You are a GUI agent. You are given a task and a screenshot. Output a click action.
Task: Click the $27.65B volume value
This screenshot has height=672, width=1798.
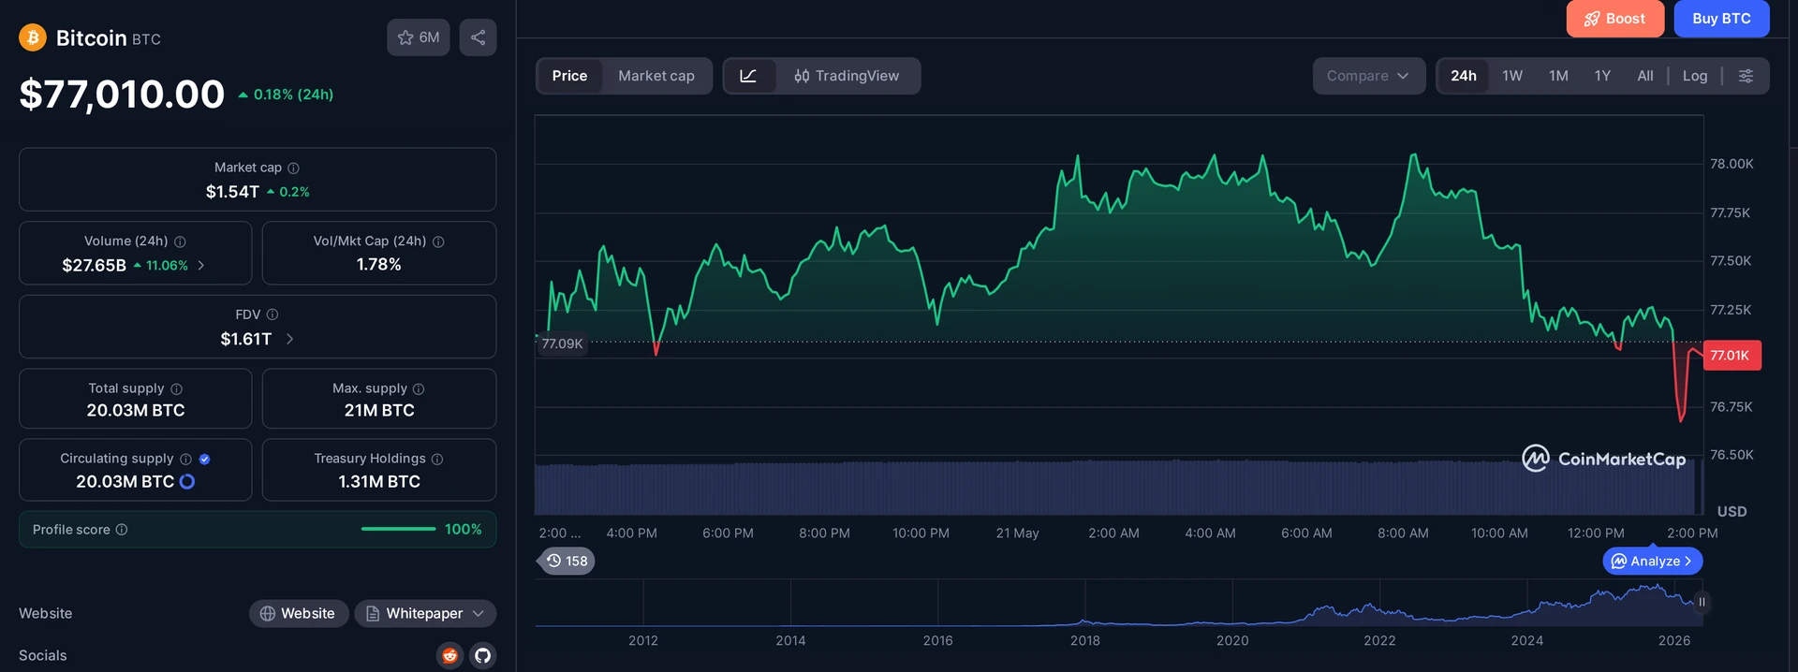click(x=94, y=266)
